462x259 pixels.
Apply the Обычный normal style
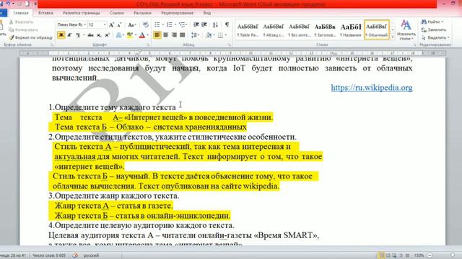click(x=377, y=29)
